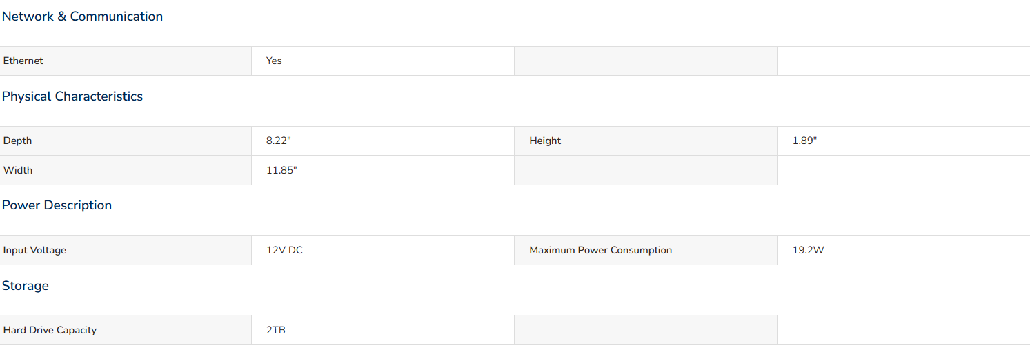Click the 11.85" width value
The height and width of the screenshot is (352, 1030).
(x=281, y=170)
